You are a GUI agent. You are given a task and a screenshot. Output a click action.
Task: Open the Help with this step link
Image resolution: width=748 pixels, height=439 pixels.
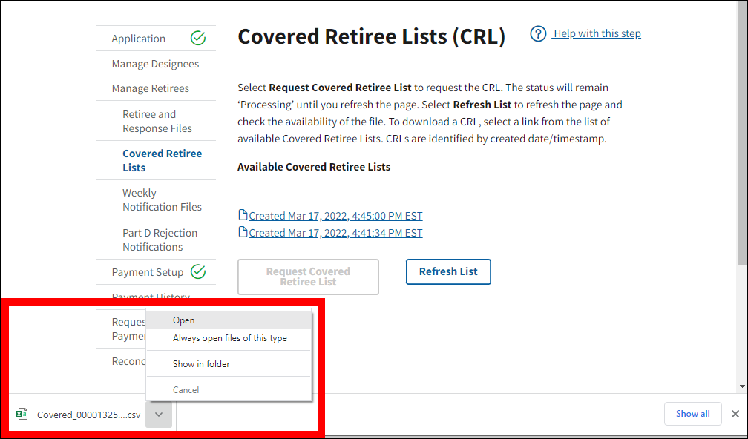point(597,33)
